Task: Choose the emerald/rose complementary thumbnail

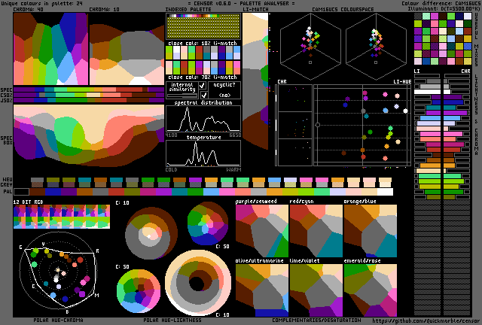Action: (x=370, y=290)
